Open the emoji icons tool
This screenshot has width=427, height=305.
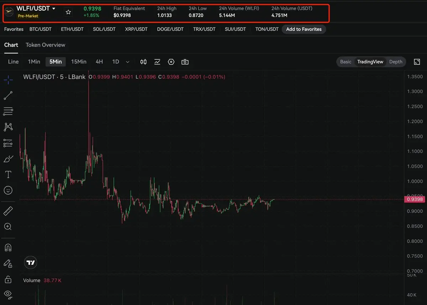tap(8, 190)
